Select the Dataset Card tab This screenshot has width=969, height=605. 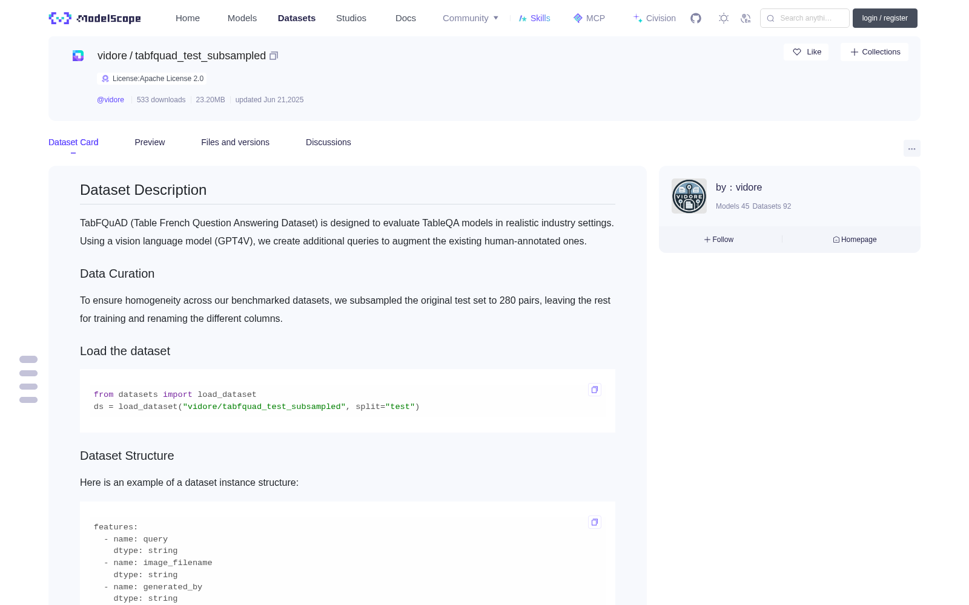point(73,142)
